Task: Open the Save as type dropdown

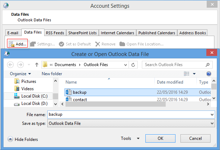Action: [131, 123]
